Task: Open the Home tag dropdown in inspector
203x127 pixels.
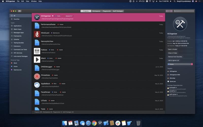Action: [x=180, y=64]
